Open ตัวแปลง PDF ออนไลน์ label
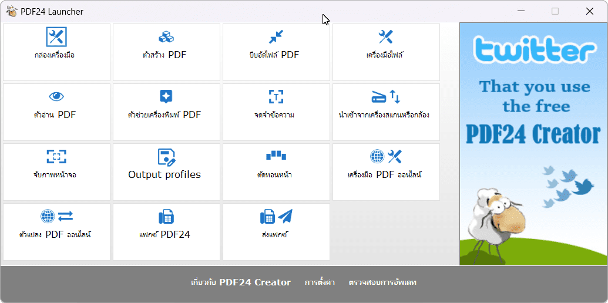This screenshot has height=303, width=608. point(55,234)
